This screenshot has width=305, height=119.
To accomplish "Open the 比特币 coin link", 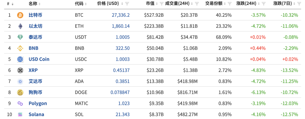I will pos(35,15).
